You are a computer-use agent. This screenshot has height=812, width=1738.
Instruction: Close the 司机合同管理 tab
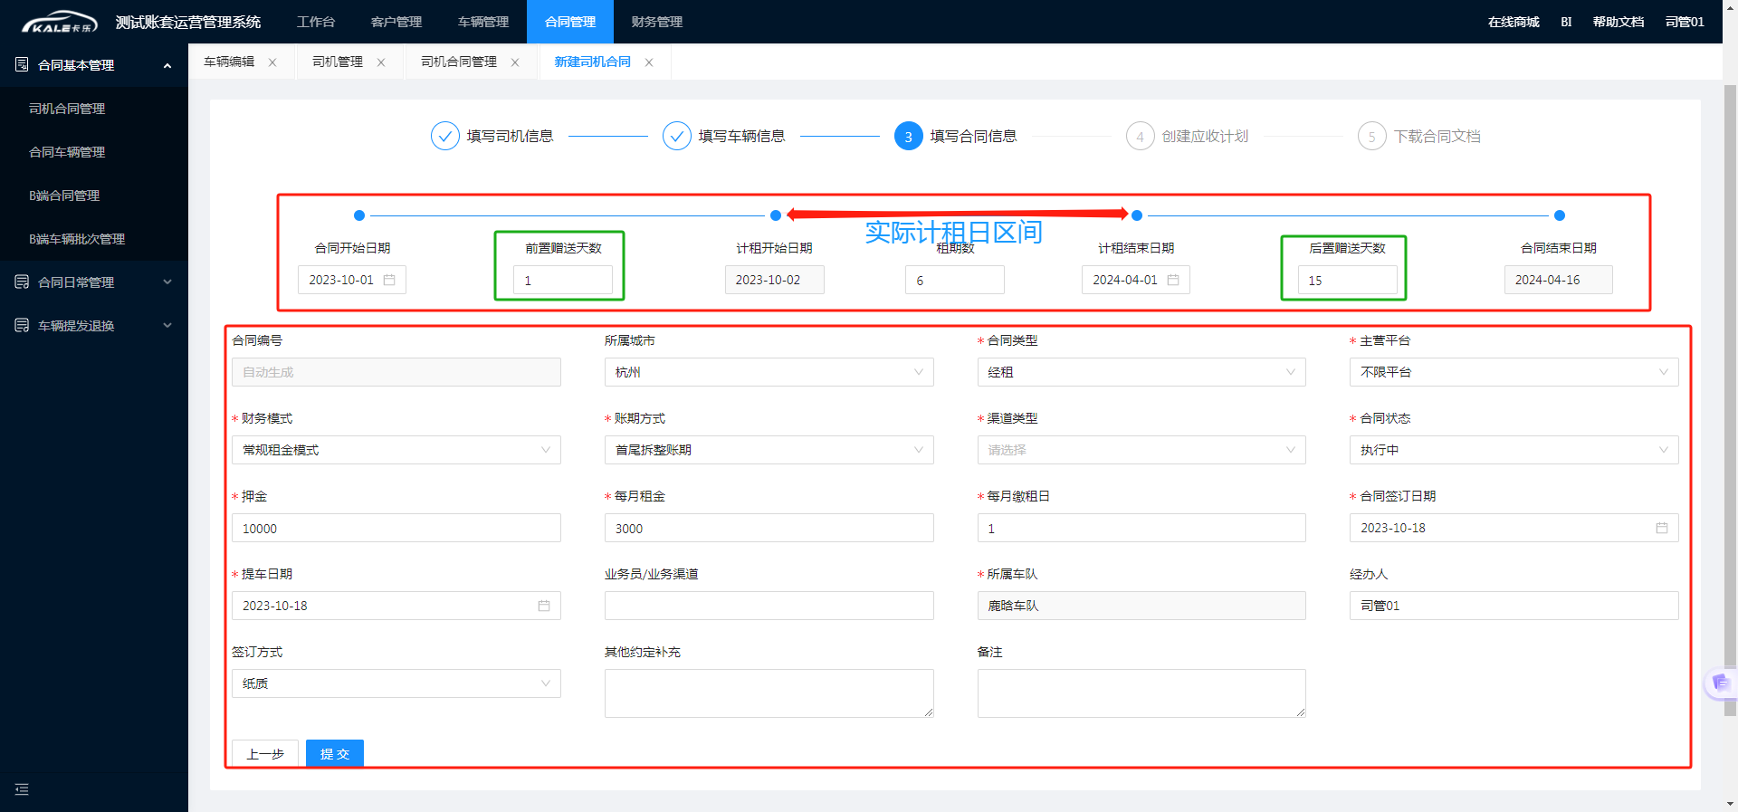tap(515, 62)
